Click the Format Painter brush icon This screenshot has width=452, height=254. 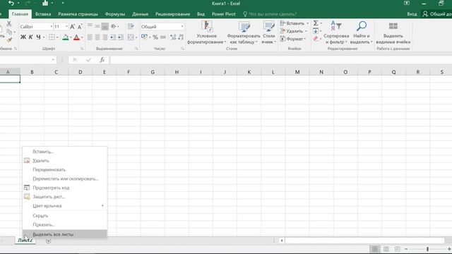(x=9, y=40)
